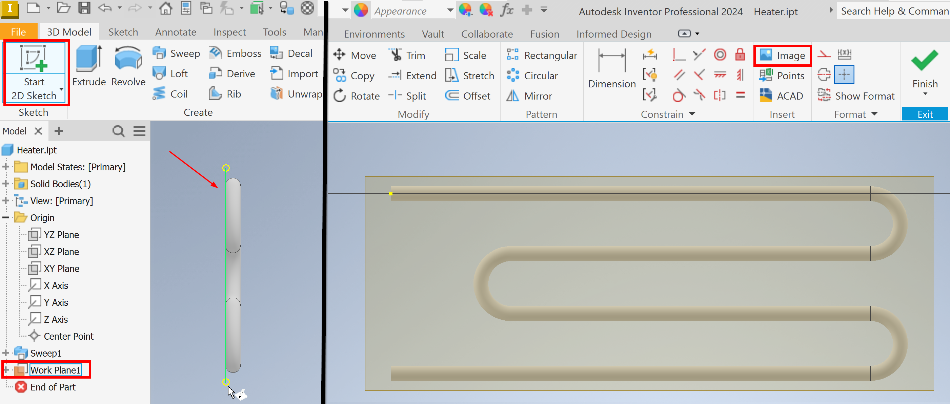Expand the Sweep1 node in model tree
Image resolution: width=950 pixels, height=404 pixels.
point(5,353)
